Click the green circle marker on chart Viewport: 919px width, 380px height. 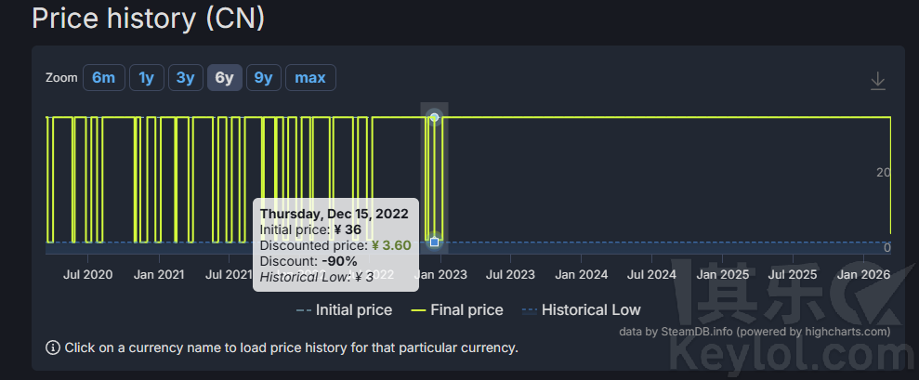[x=434, y=117]
